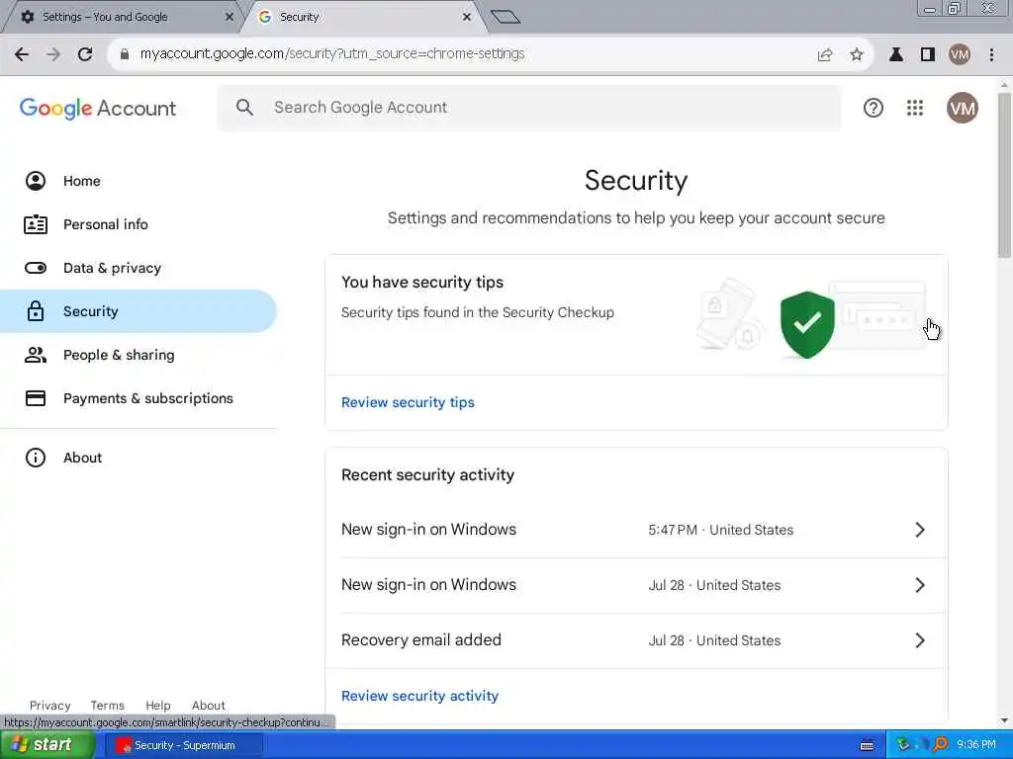The image size is (1013, 759).
Task: Click the Security - Supermium taskbar button
Action: pyautogui.click(x=184, y=745)
